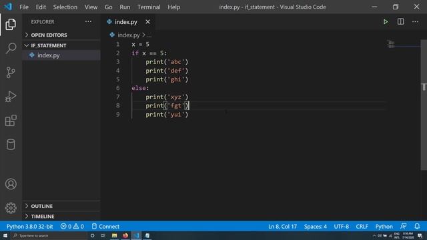427x240 pixels.
Task: Change end of line sequence CRLF
Action: [362, 227]
